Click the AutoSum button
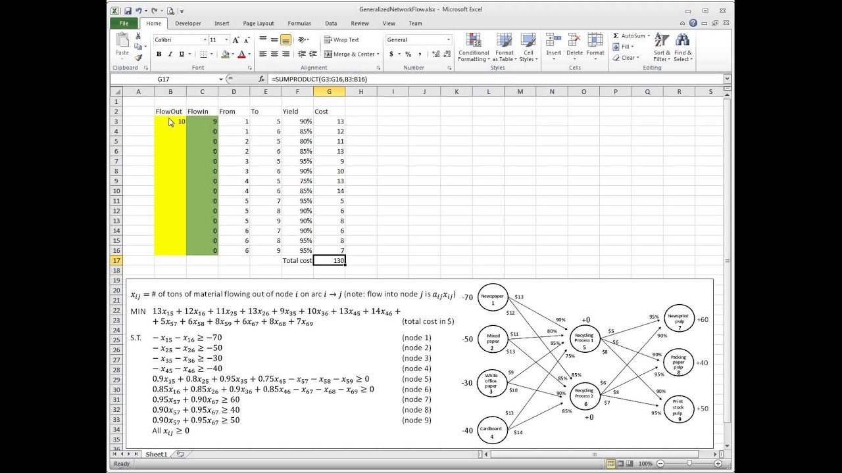Screen dimensions: 842x473 tap(630, 36)
